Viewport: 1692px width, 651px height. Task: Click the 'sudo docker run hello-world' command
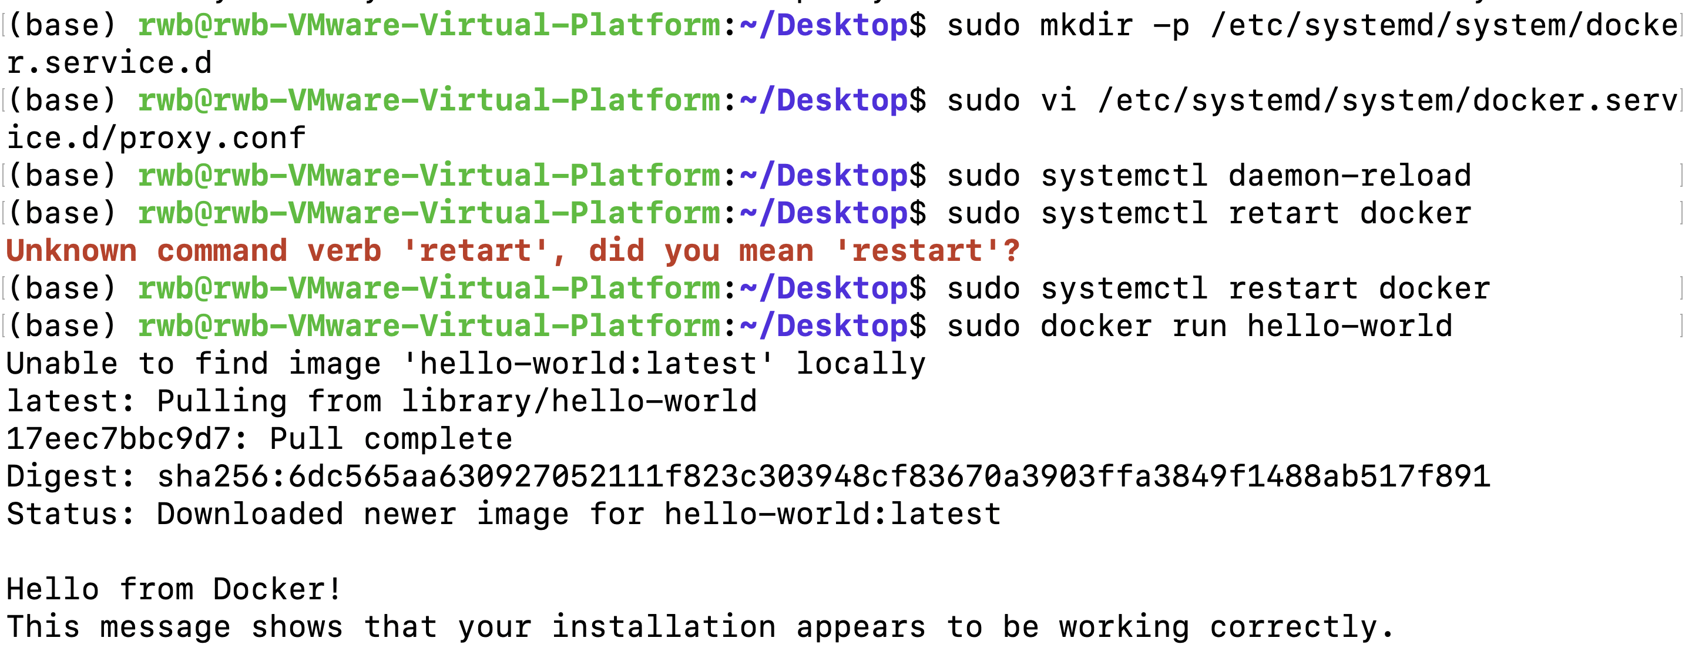pyautogui.click(x=1199, y=327)
